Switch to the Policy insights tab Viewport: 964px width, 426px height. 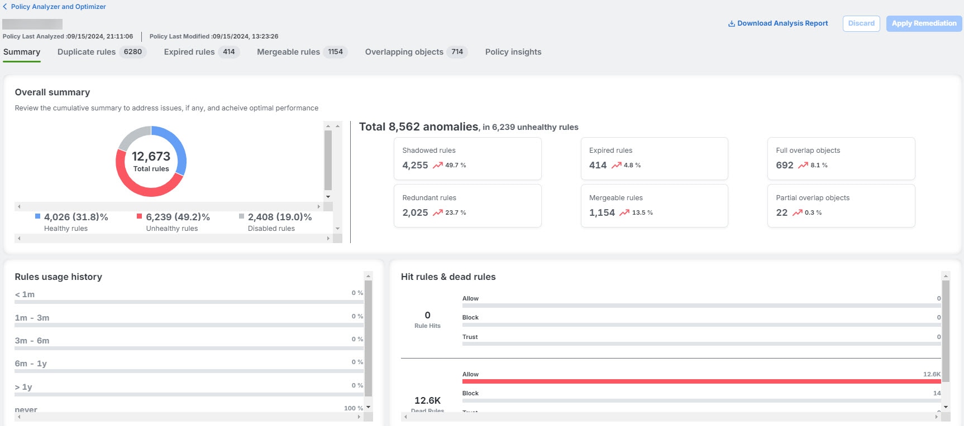click(513, 52)
